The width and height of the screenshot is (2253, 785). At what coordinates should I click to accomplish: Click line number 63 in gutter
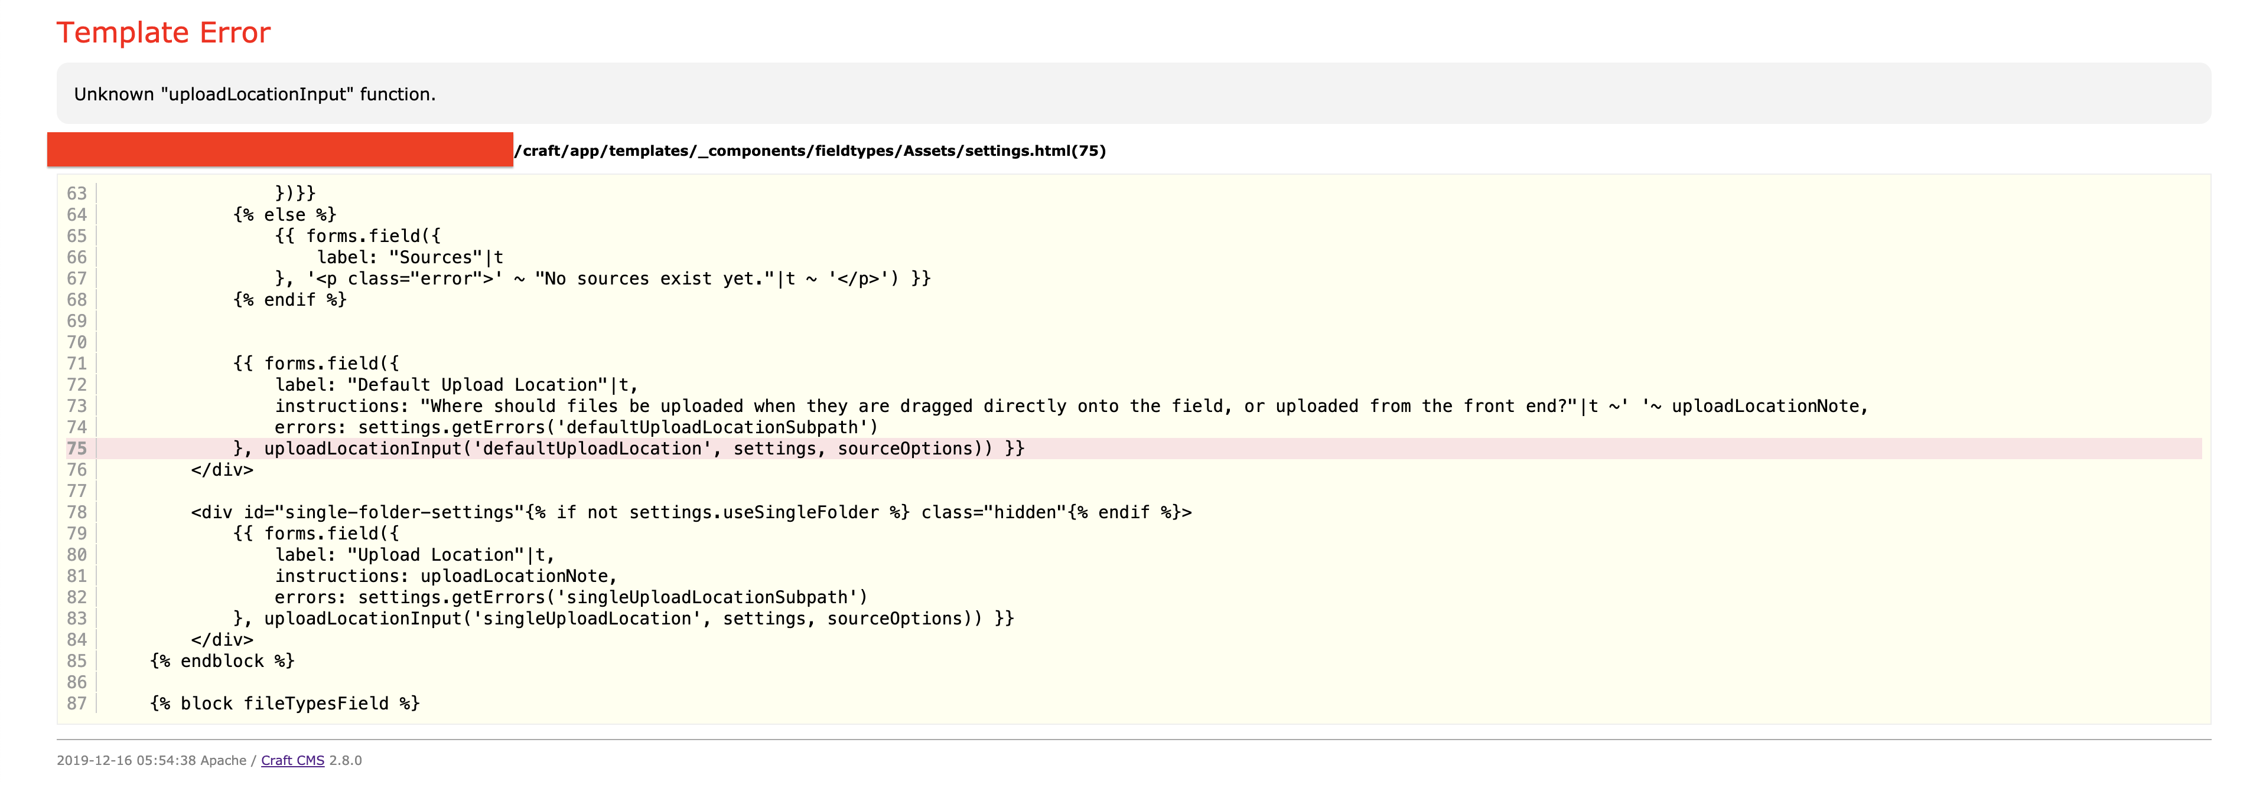pos(77,193)
